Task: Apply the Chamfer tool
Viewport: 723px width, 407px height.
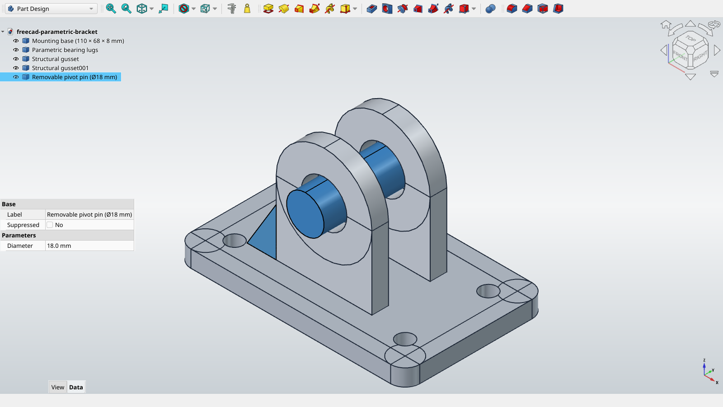Action: click(x=527, y=9)
